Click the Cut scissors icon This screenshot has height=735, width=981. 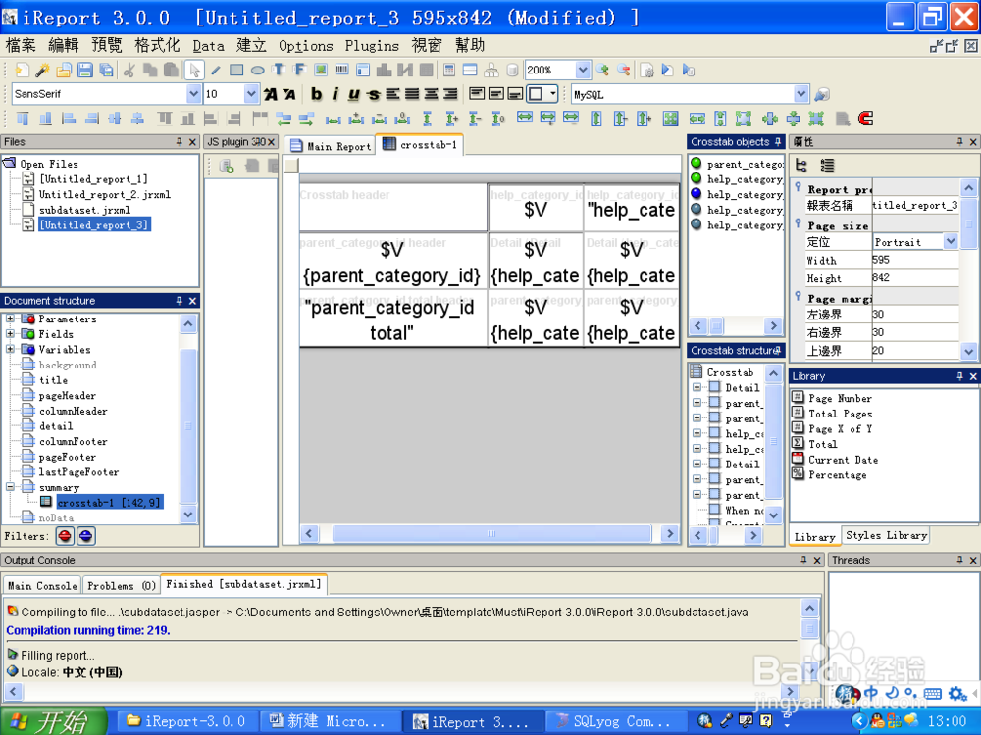coord(129,70)
